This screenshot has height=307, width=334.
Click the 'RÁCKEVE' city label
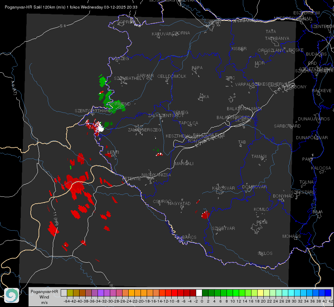coord(322,91)
